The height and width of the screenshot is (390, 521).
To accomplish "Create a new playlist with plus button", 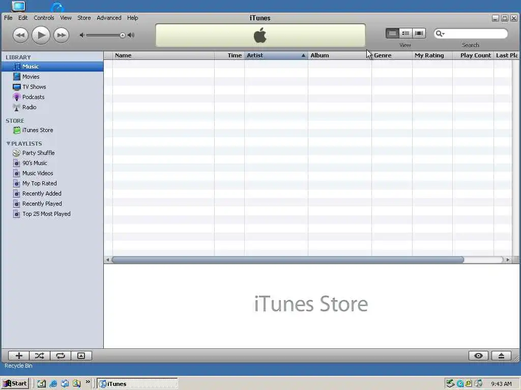I will pyautogui.click(x=19, y=356).
